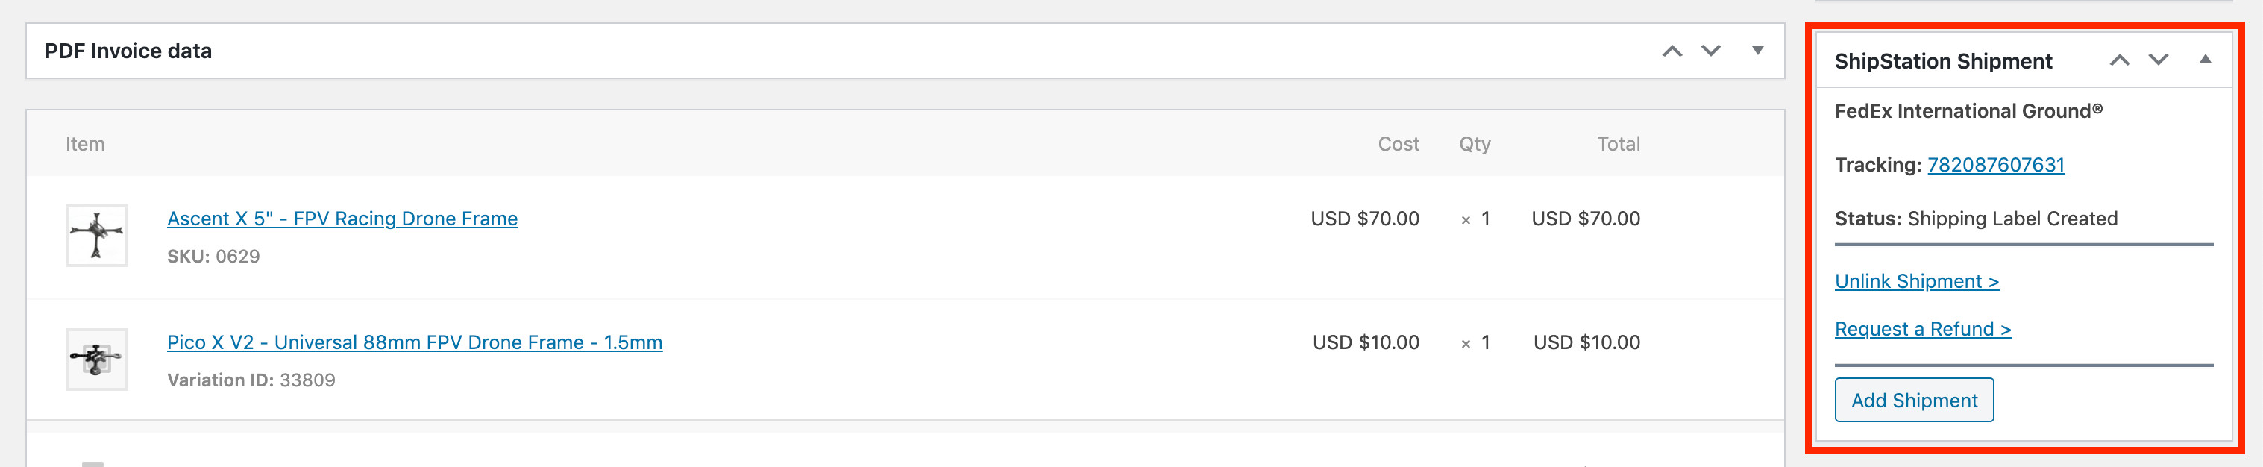
Task: Move PDF Invoice data panel down
Action: point(1710,51)
